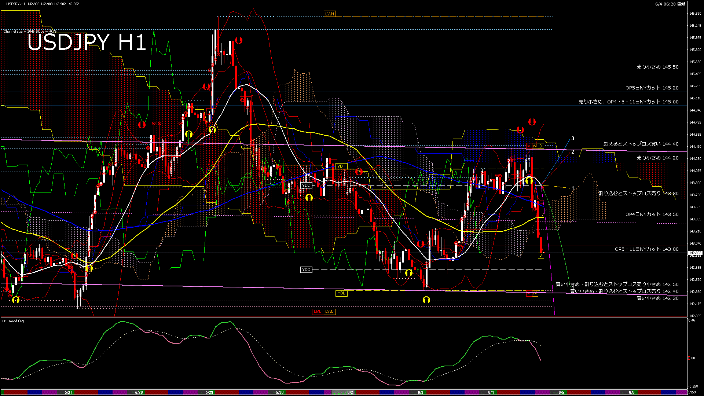
Task: Click the 144.765 price axis value
Action: tap(695, 122)
